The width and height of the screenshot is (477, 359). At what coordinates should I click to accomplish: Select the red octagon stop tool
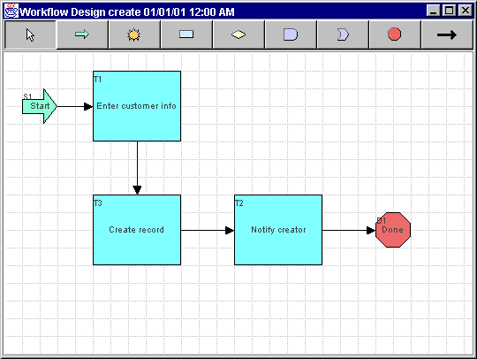point(395,34)
